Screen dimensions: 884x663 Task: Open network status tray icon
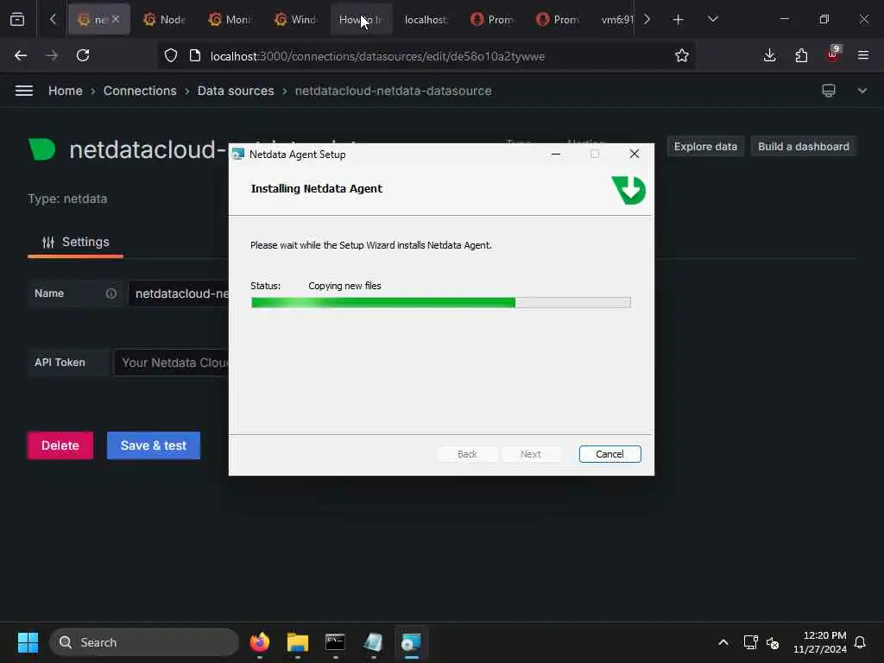tap(750, 642)
